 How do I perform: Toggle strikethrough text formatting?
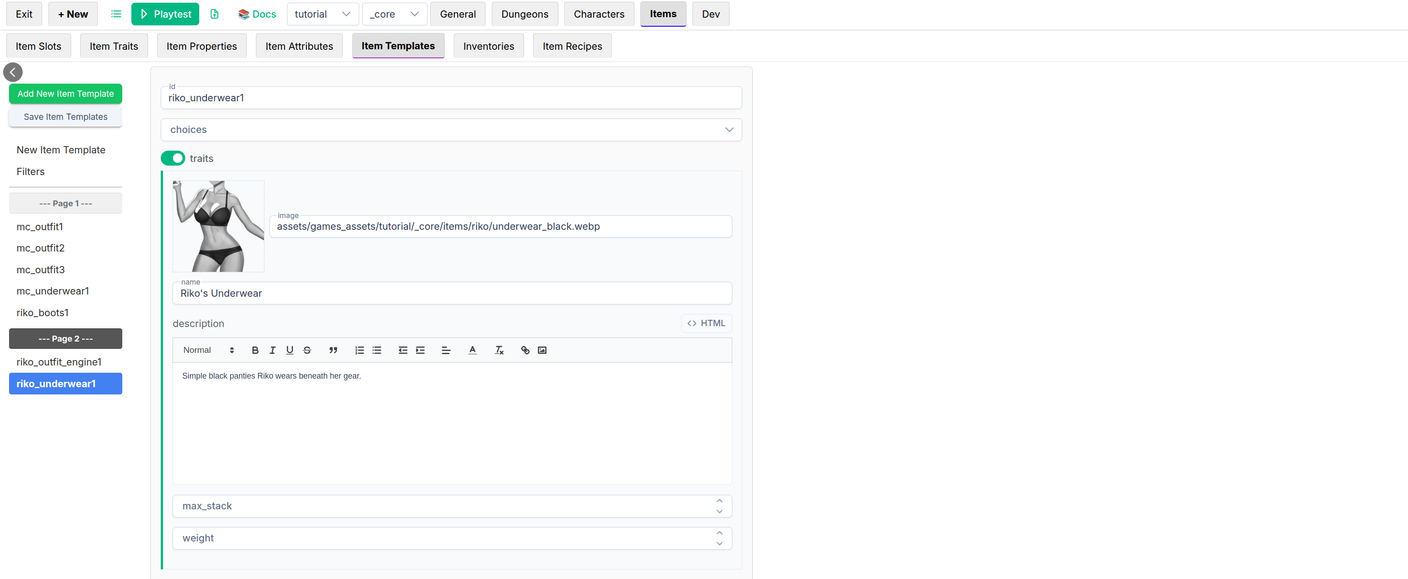[307, 351]
